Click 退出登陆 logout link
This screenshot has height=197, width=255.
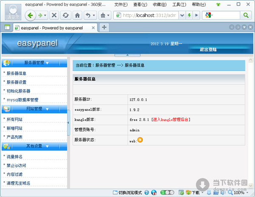click(x=208, y=50)
